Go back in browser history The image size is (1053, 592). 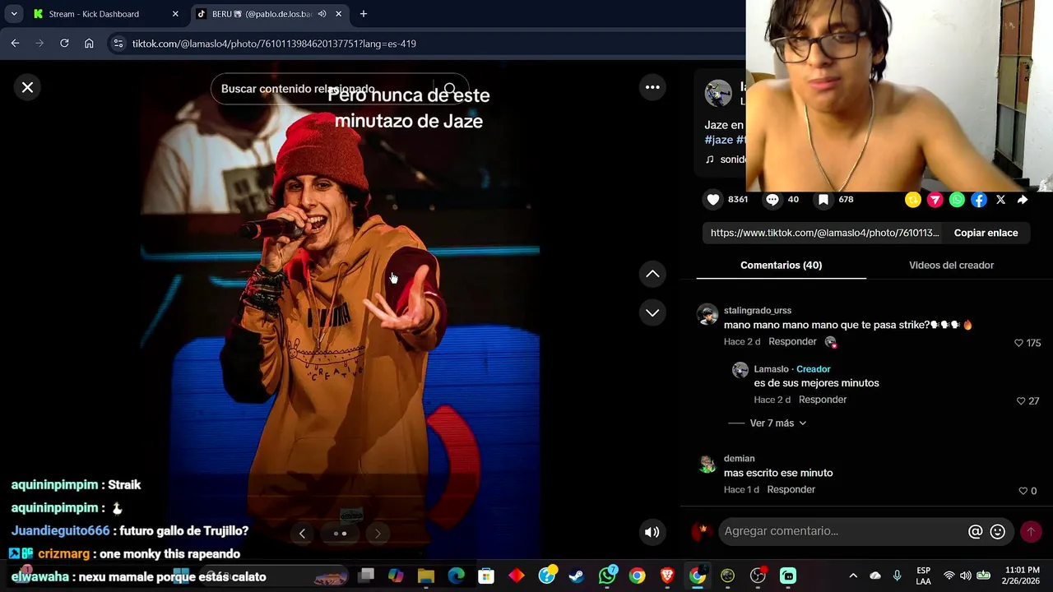(x=15, y=44)
